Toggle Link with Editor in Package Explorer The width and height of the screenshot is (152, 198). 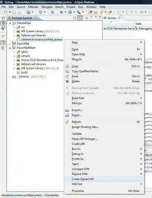80,18
